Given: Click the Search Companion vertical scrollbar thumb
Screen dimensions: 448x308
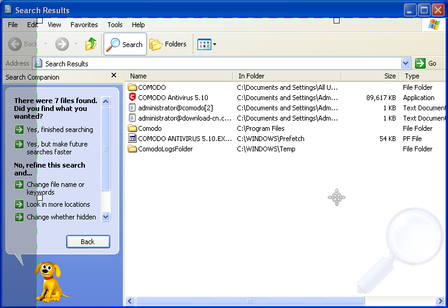Looking at the screenshot, I should coord(106,148).
